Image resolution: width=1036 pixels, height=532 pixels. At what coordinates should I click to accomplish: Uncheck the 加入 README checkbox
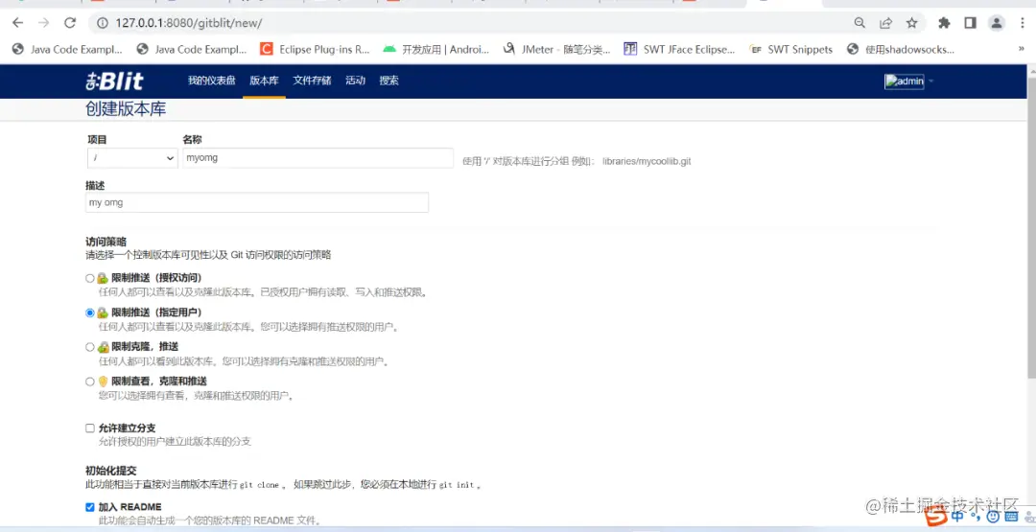90,507
